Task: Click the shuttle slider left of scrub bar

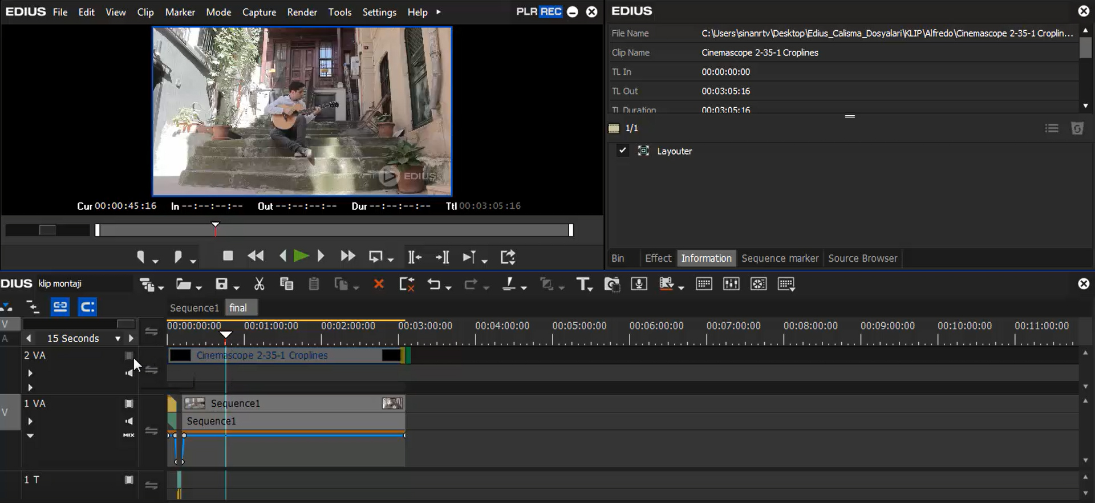Action: click(x=47, y=230)
